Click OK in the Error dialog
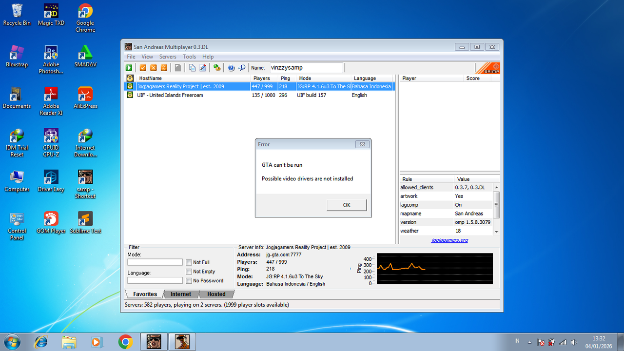624x351 pixels. (x=347, y=205)
